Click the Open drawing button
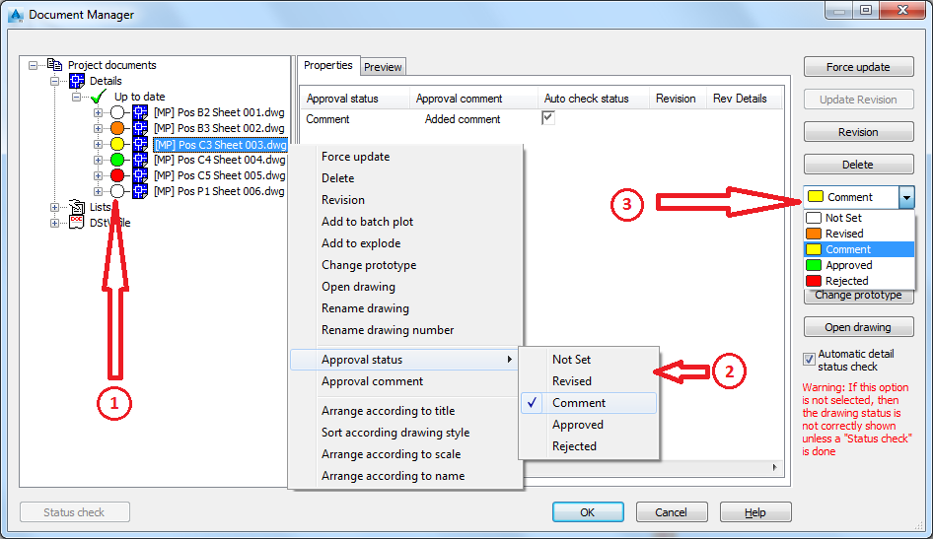The height and width of the screenshot is (539, 933). pos(859,327)
